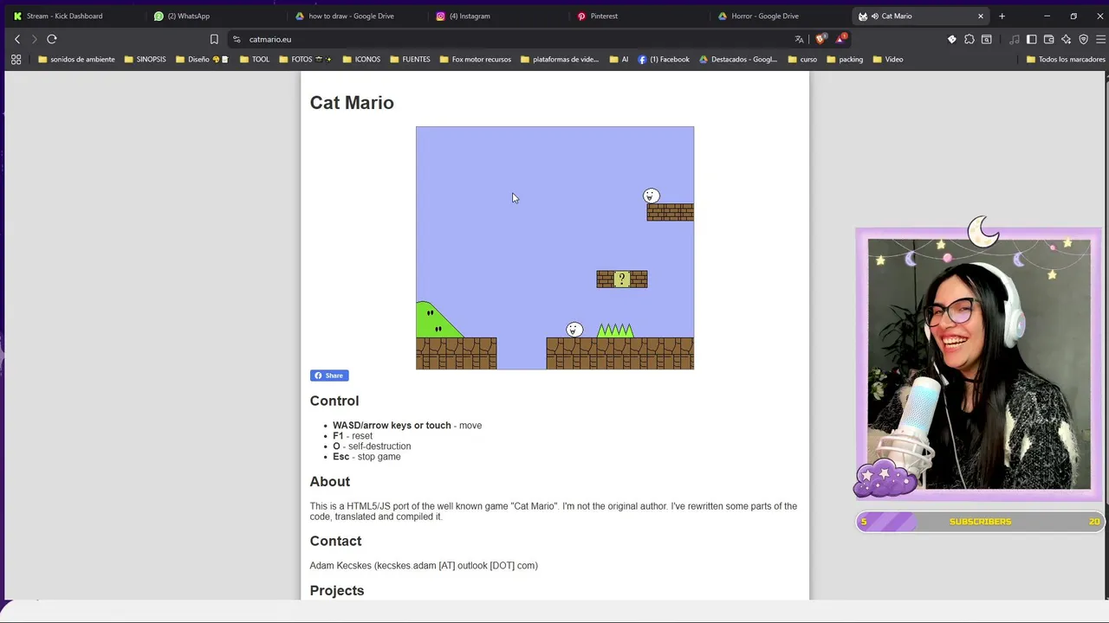Click the 'WASD/arrow keys or touch' control line
This screenshot has height=623, width=1109.
click(407, 426)
